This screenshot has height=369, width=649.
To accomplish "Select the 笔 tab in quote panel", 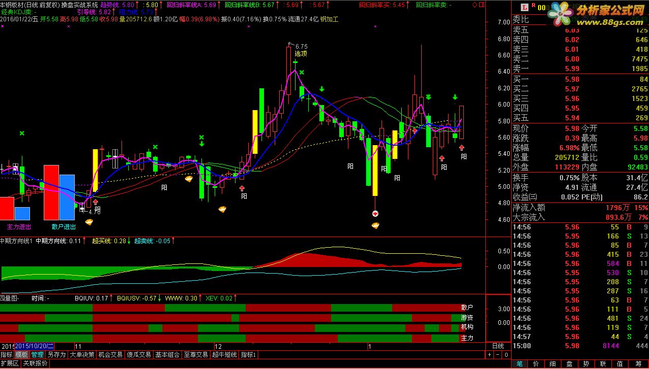I will click(520, 363).
